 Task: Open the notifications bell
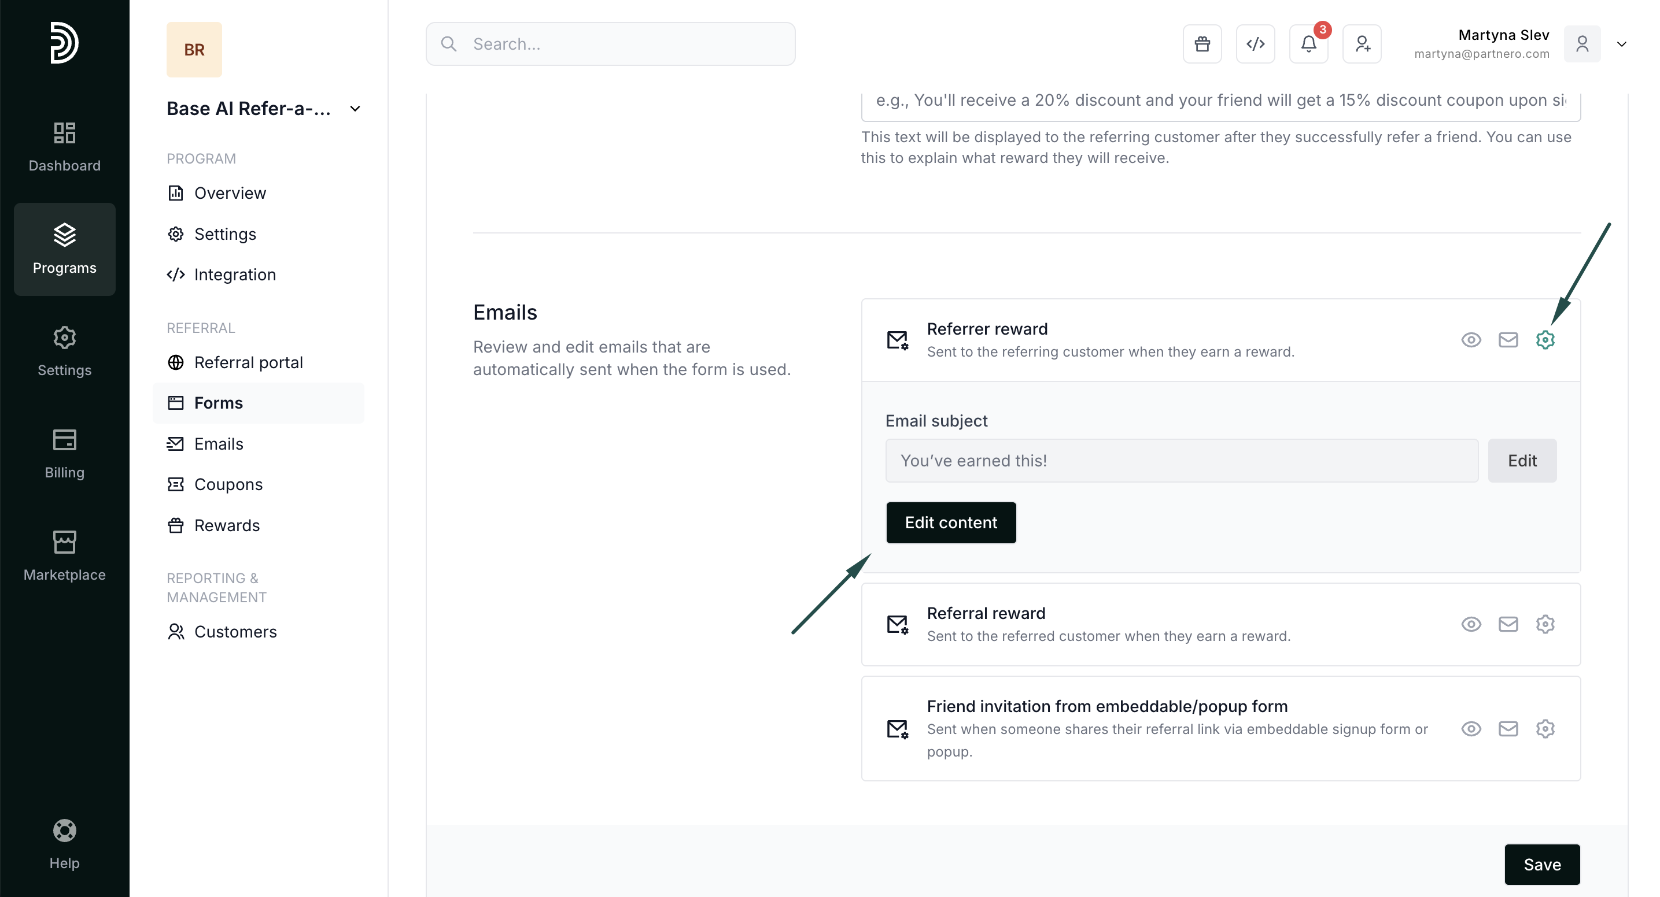click(x=1308, y=44)
